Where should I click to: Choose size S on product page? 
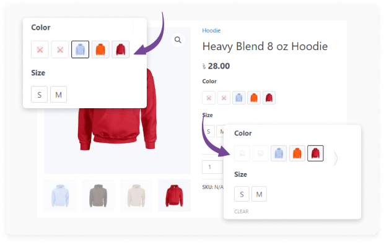coord(208,131)
